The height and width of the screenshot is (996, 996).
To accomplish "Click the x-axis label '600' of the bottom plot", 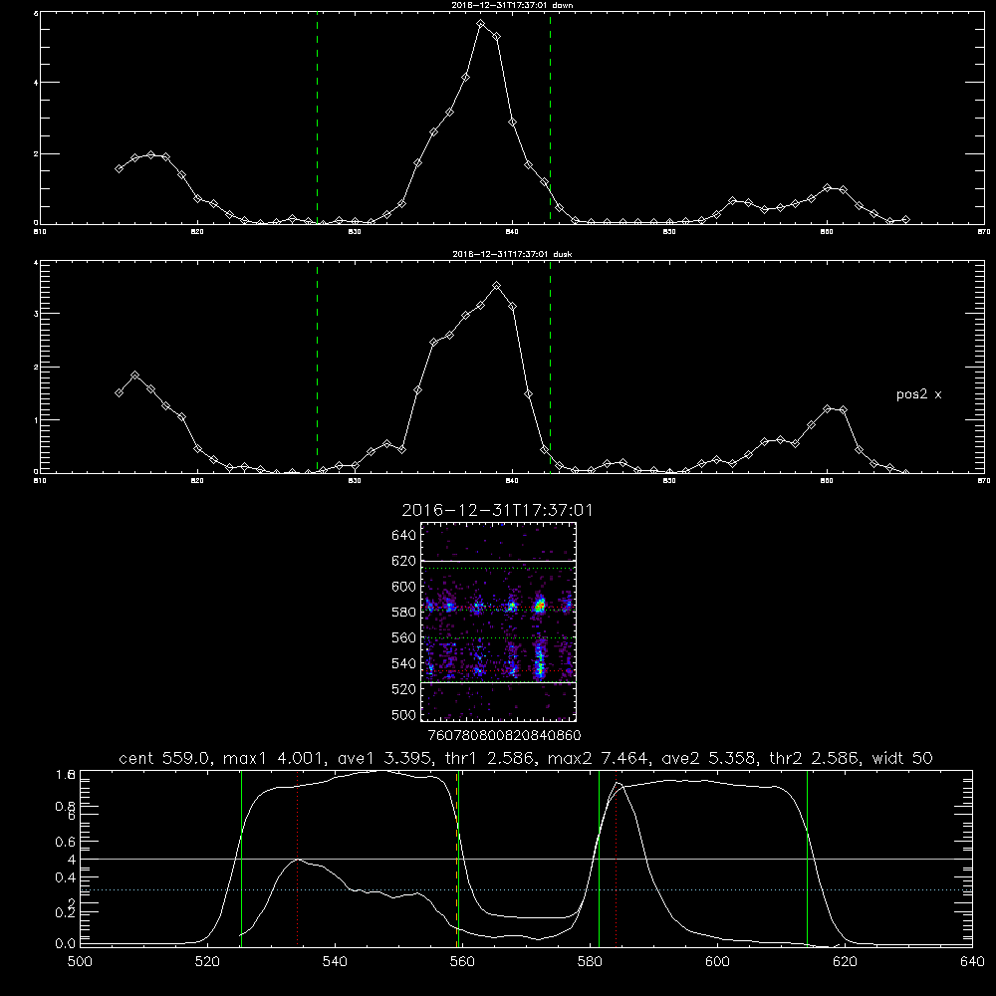I will tap(718, 962).
